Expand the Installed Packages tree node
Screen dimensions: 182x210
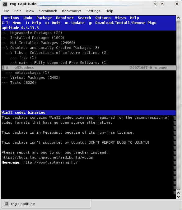[33, 38]
